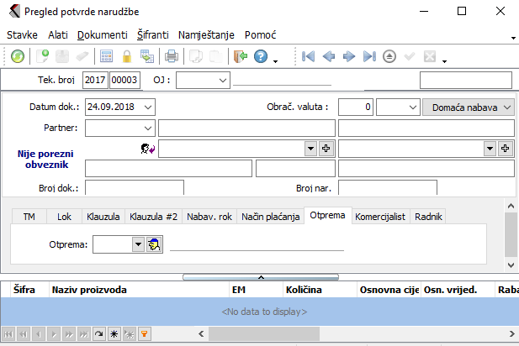Collapse the panel using the splitter arrow
The image size is (519, 346).
[260, 276]
